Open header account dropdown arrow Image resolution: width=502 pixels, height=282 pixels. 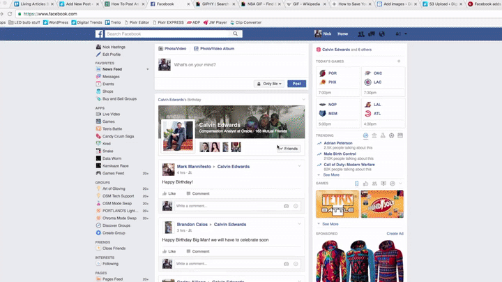pos(406,34)
